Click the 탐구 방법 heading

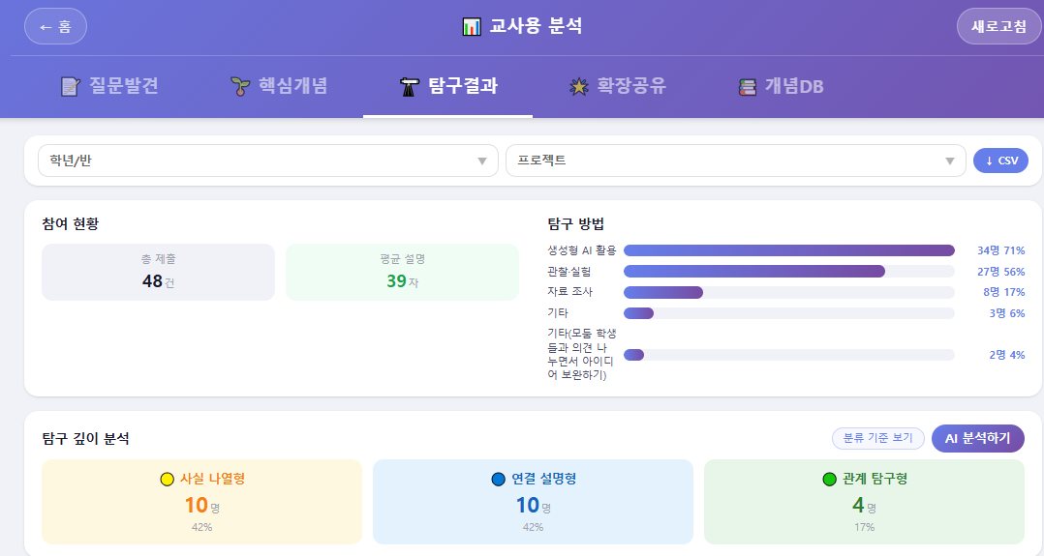(575, 223)
